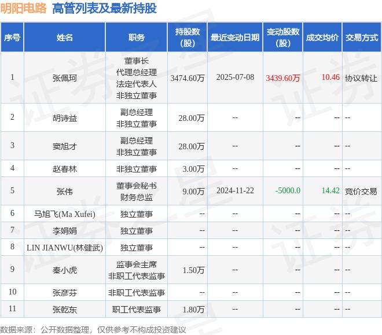Click the 高管列表及最新持股 heading
This screenshot has height=335, width=382.
(x=104, y=9)
